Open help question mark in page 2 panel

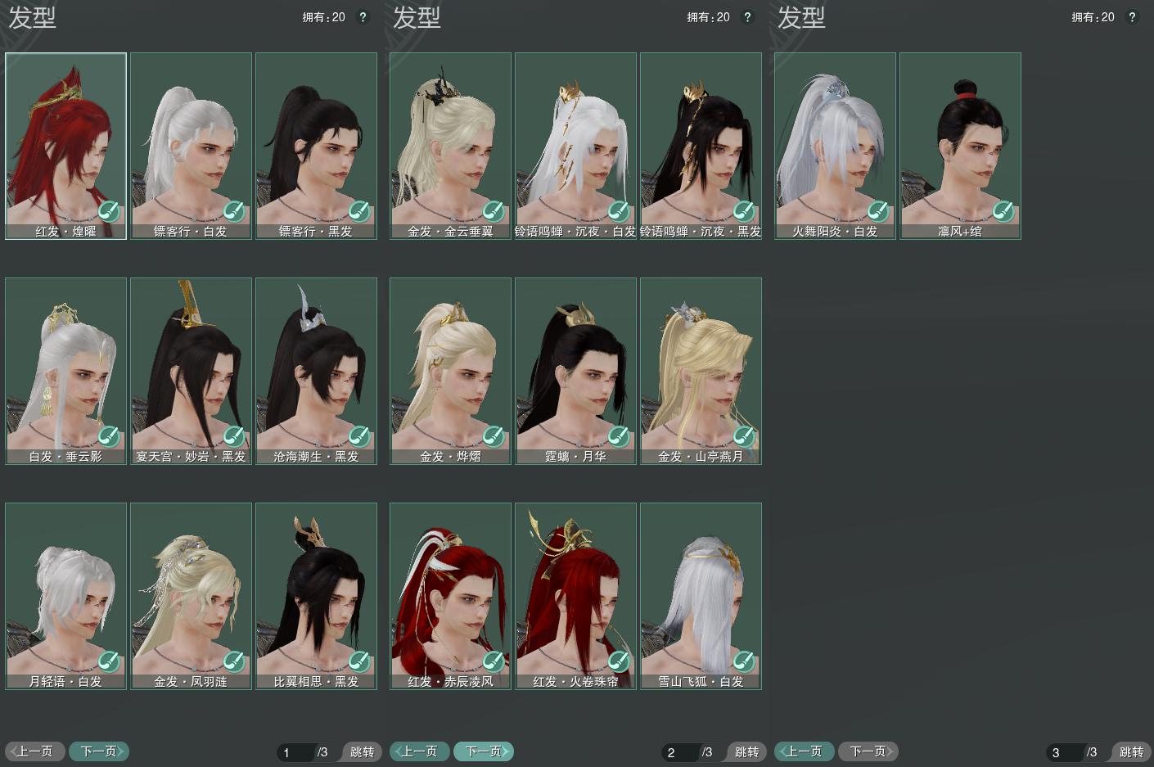click(747, 17)
